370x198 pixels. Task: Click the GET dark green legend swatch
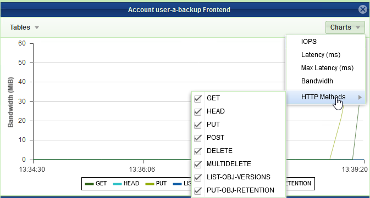pyautogui.click(x=90, y=184)
